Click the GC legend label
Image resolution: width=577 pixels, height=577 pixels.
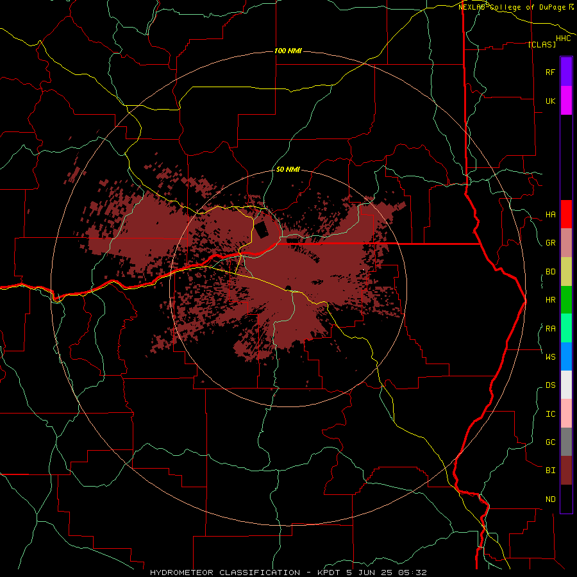tap(550, 442)
